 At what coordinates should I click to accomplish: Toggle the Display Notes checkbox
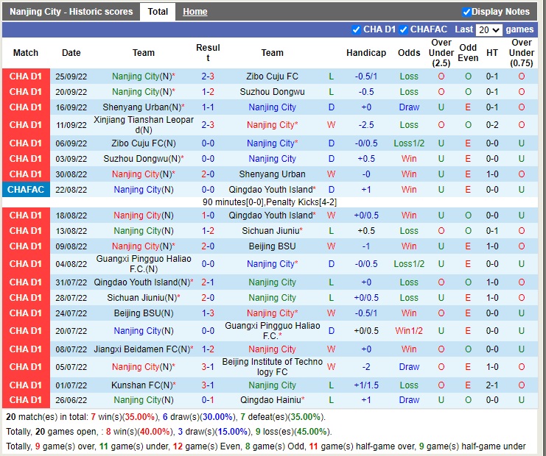point(466,12)
